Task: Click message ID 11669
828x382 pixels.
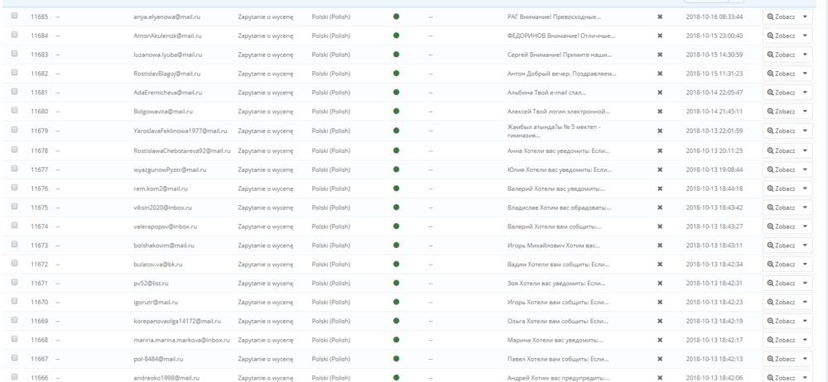Action: click(39, 322)
